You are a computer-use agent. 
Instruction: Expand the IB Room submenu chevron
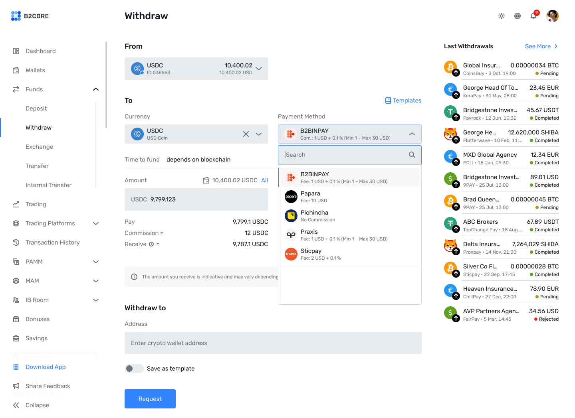pos(96,300)
